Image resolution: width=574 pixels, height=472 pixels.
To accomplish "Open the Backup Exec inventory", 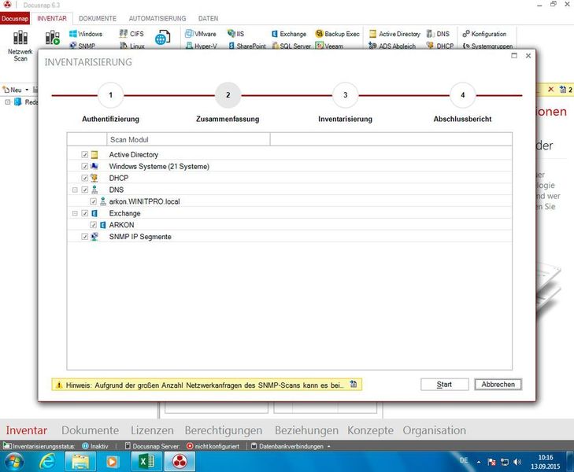I will click(338, 34).
